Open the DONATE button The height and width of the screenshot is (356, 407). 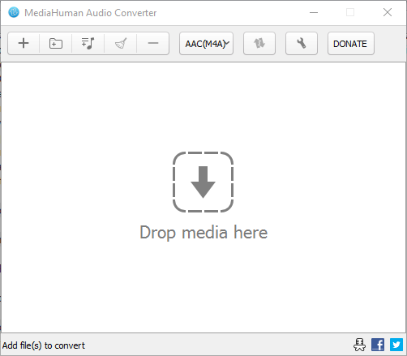pyautogui.click(x=351, y=44)
